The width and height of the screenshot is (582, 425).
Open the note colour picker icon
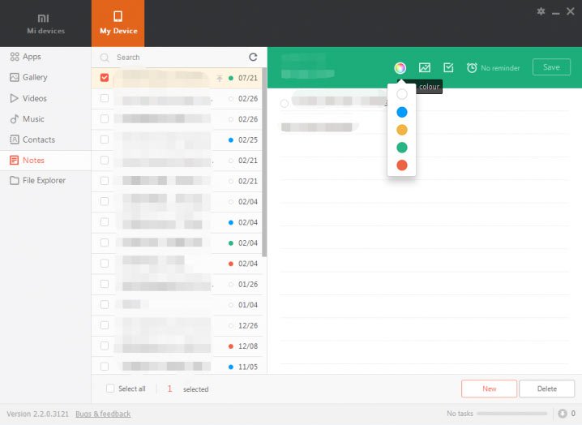400,67
